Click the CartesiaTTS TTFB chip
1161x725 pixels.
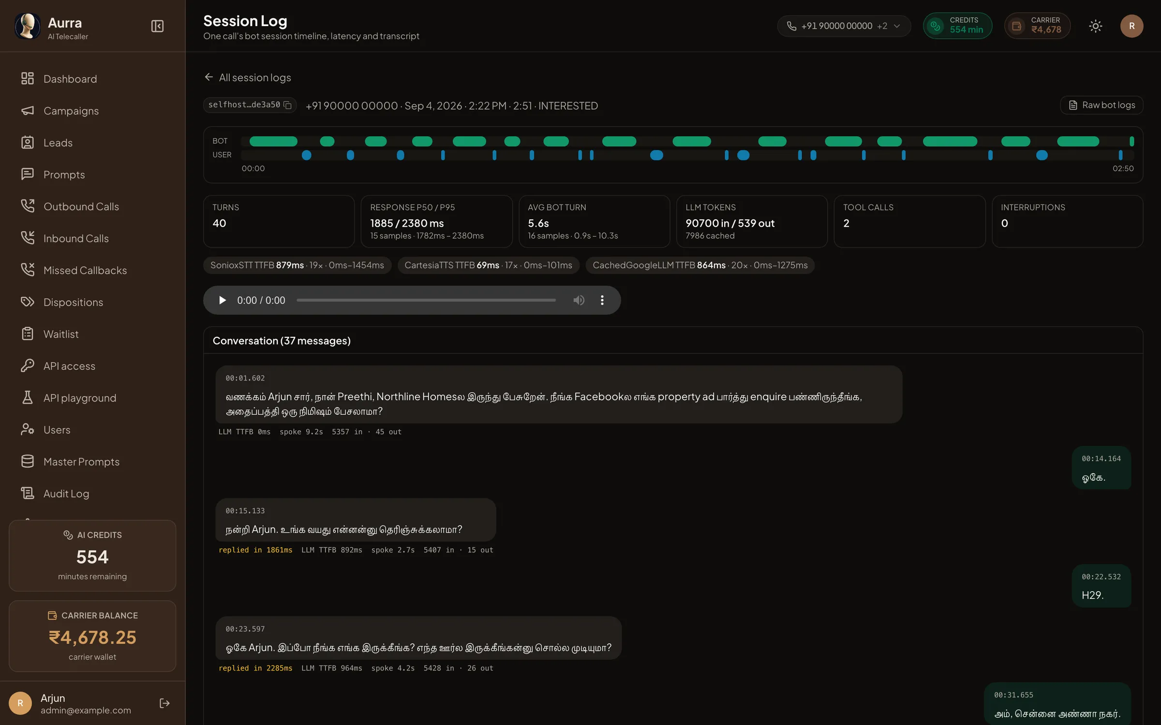pos(488,265)
